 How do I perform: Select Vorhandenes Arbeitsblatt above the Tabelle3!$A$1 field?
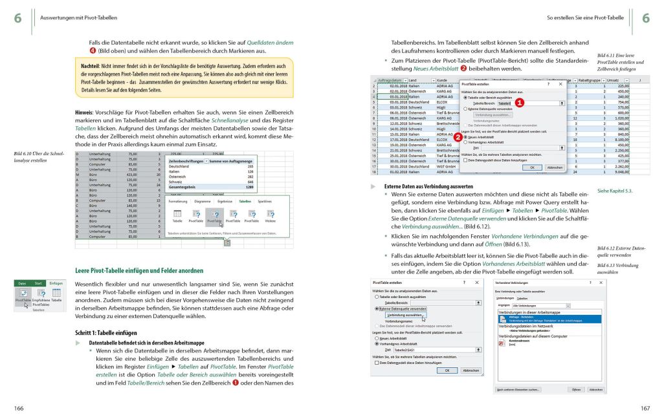tap(377, 344)
